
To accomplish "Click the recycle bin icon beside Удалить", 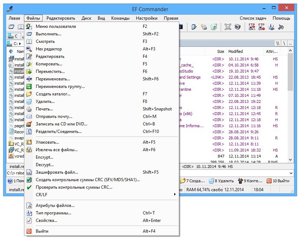I will coord(29,101).
